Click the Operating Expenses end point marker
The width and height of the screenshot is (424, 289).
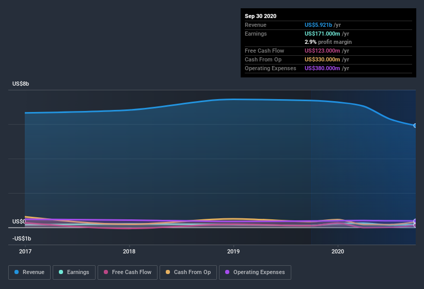415,221
